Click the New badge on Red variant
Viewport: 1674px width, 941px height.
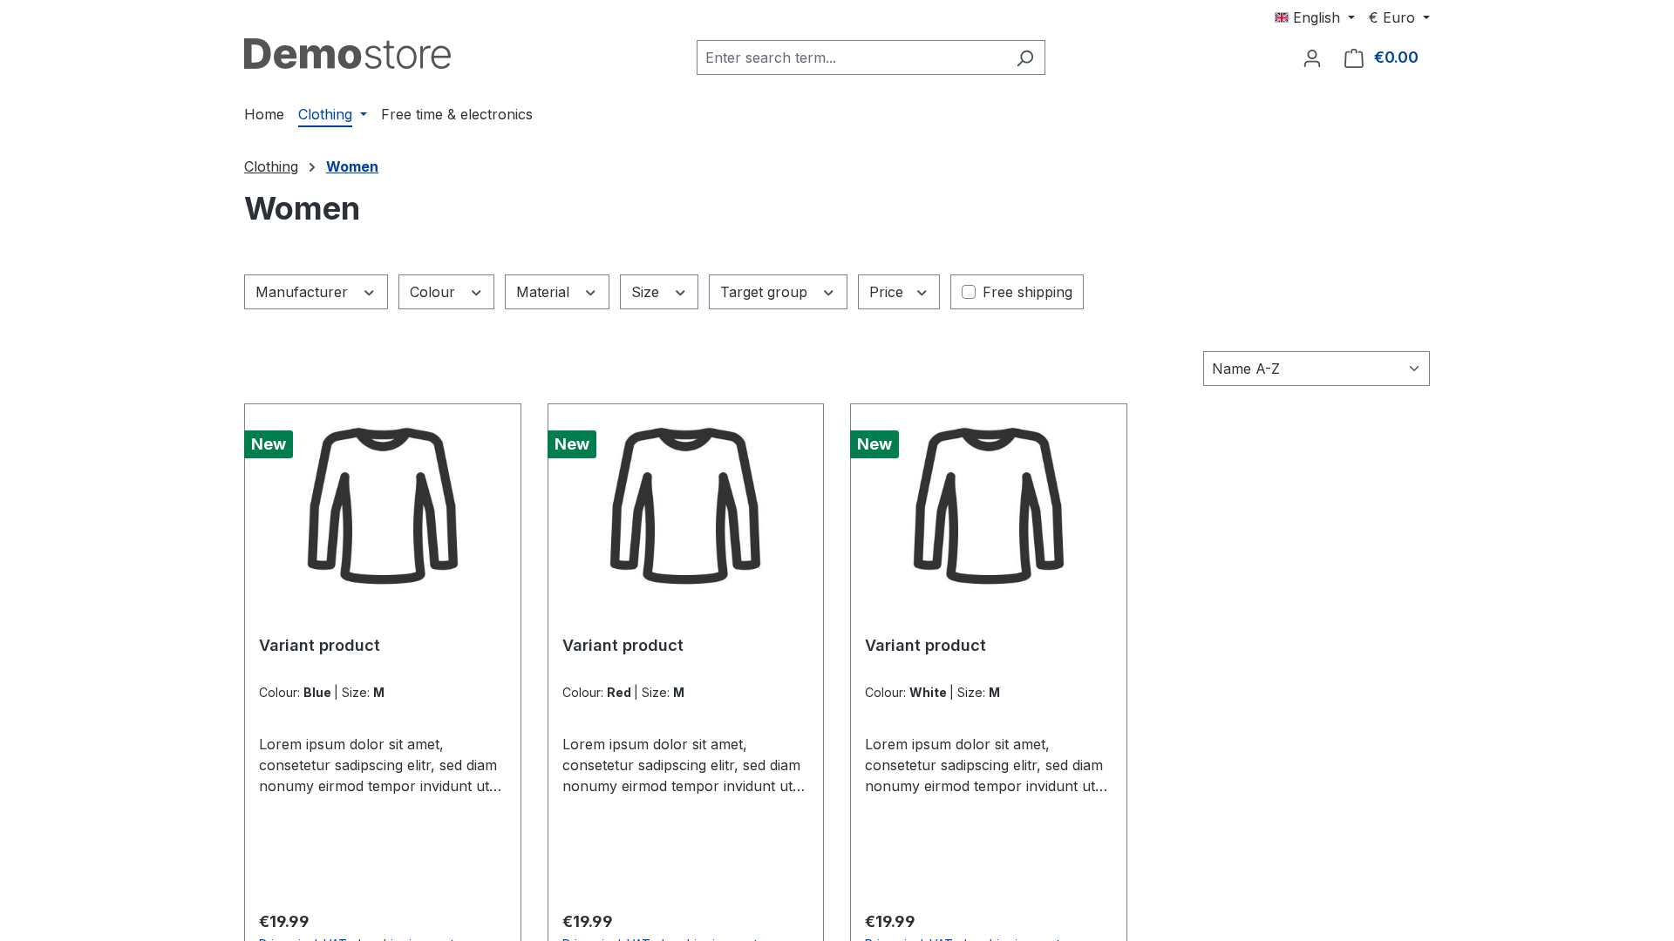point(572,444)
